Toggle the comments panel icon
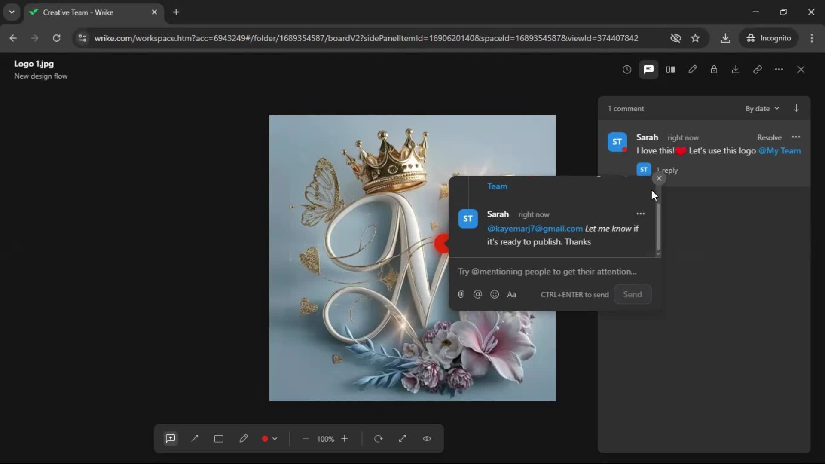825x464 pixels. click(x=648, y=70)
